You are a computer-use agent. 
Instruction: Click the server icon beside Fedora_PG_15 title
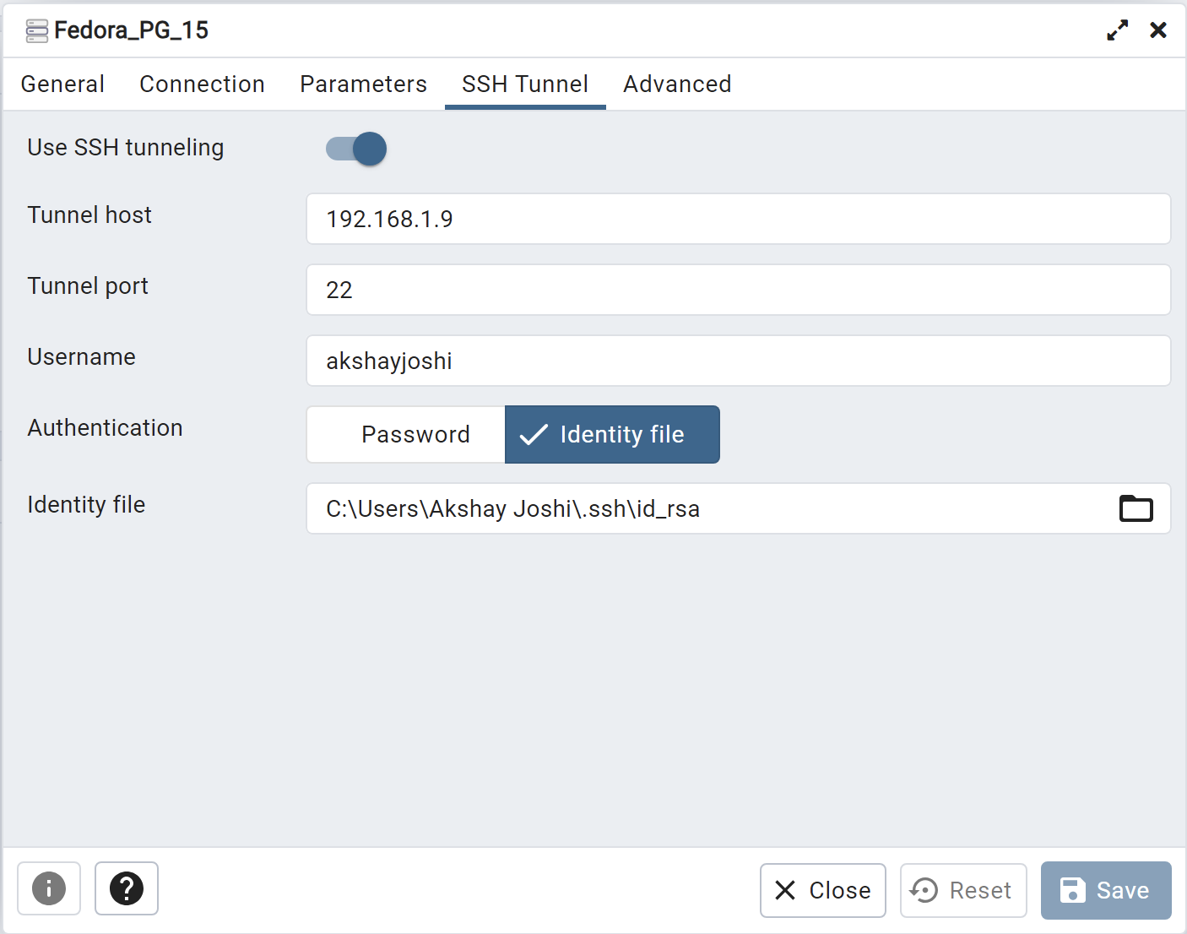click(36, 30)
